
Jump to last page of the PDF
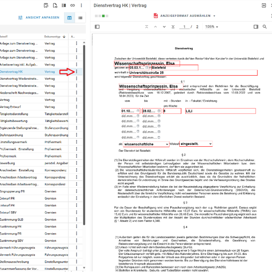173,27
